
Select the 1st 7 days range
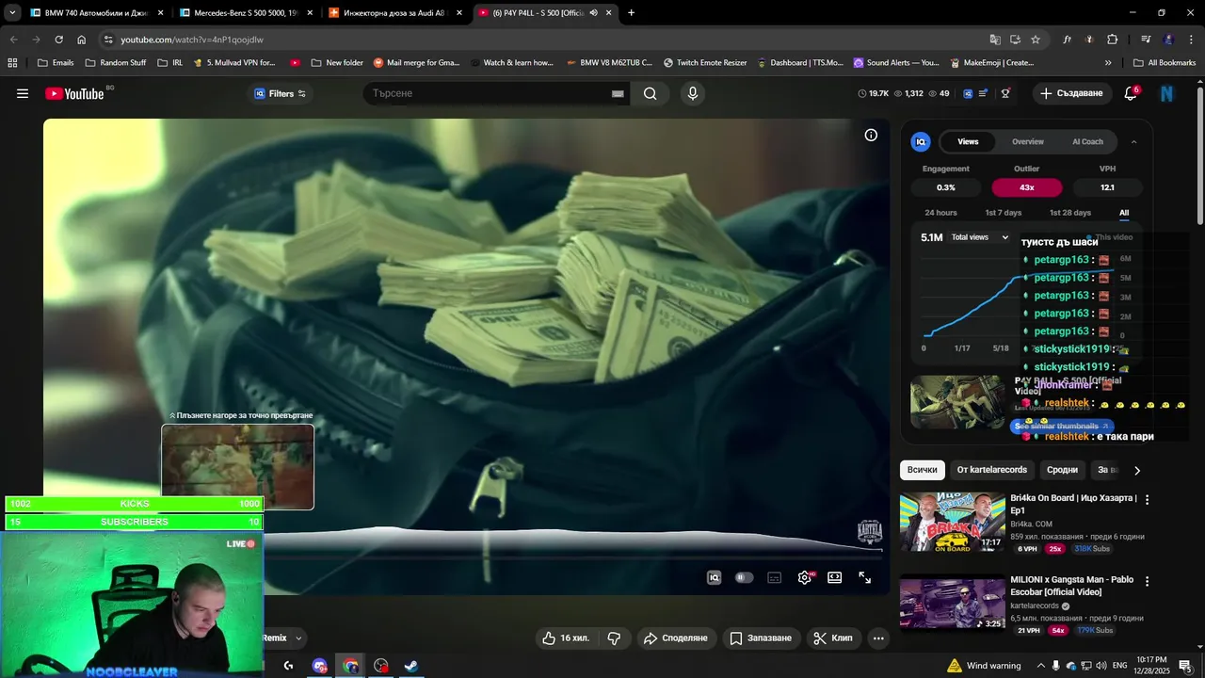[1003, 213]
